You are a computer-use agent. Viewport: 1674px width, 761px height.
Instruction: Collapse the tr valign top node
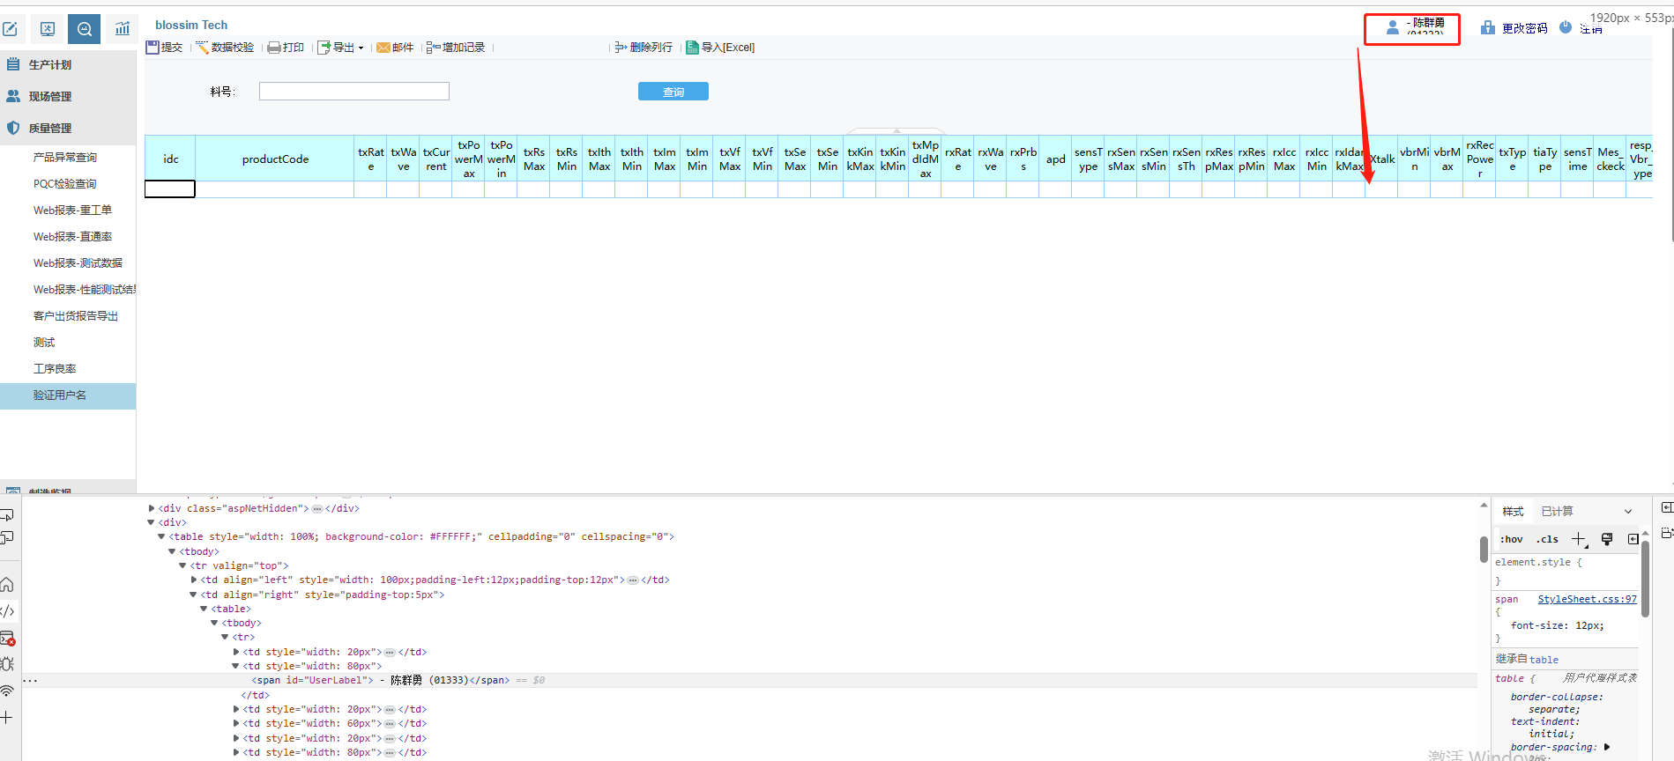tap(182, 565)
